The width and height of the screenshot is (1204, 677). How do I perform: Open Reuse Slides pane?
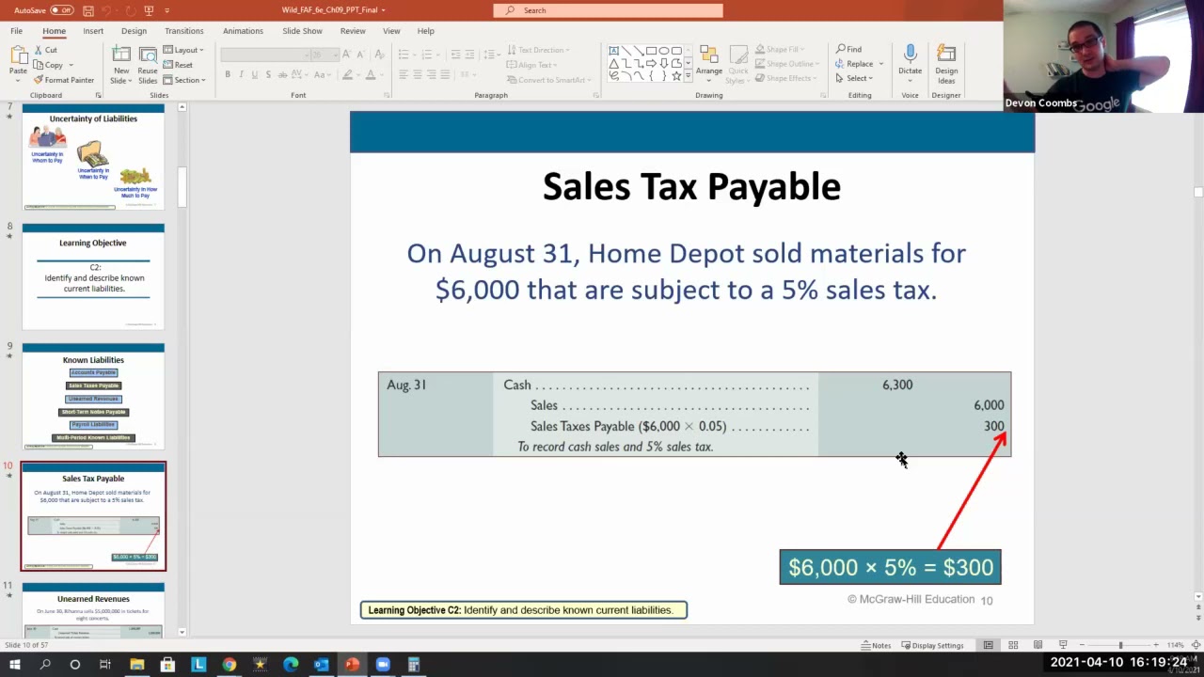[148, 64]
